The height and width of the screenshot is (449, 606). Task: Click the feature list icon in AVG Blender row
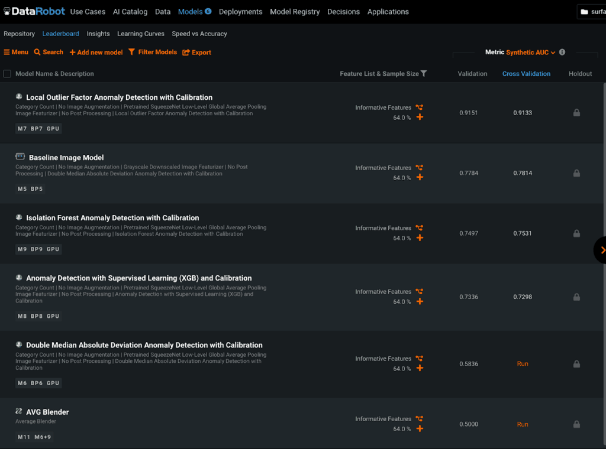(x=420, y=418)
